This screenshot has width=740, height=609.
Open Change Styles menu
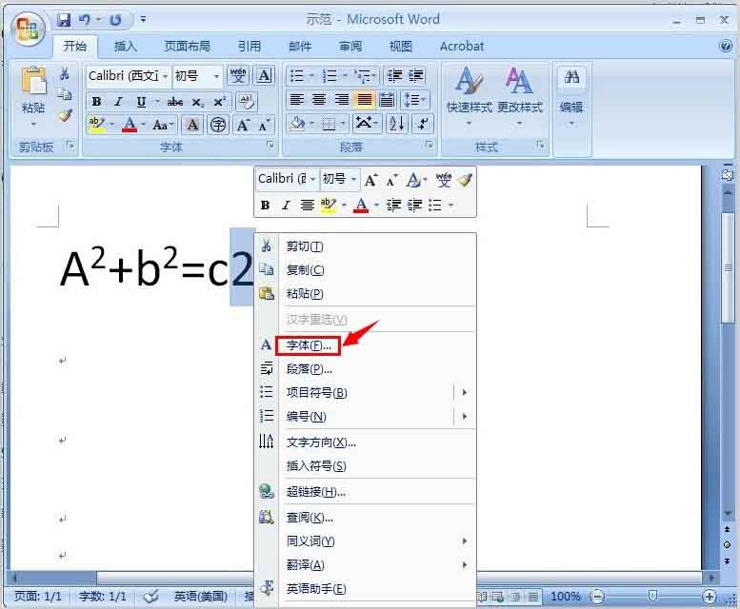[x=520, y=98]
